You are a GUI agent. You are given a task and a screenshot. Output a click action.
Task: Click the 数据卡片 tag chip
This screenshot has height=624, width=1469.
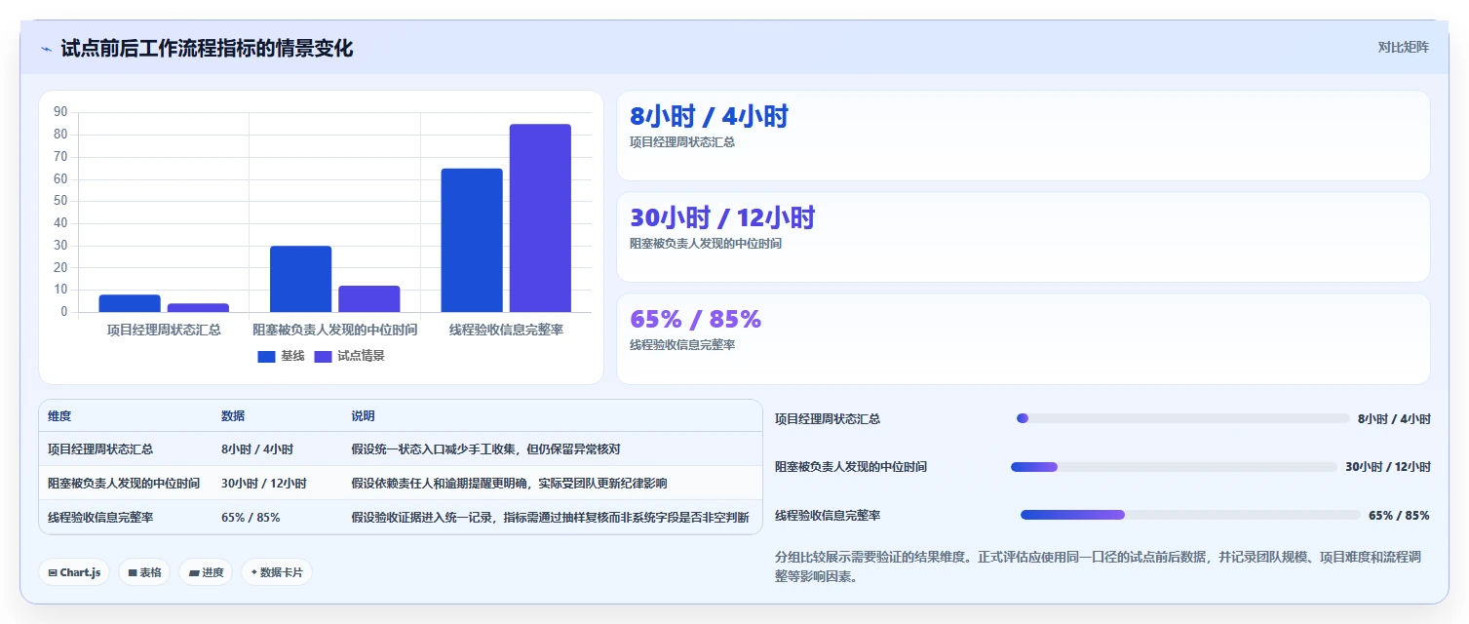(x=277, y=572)
